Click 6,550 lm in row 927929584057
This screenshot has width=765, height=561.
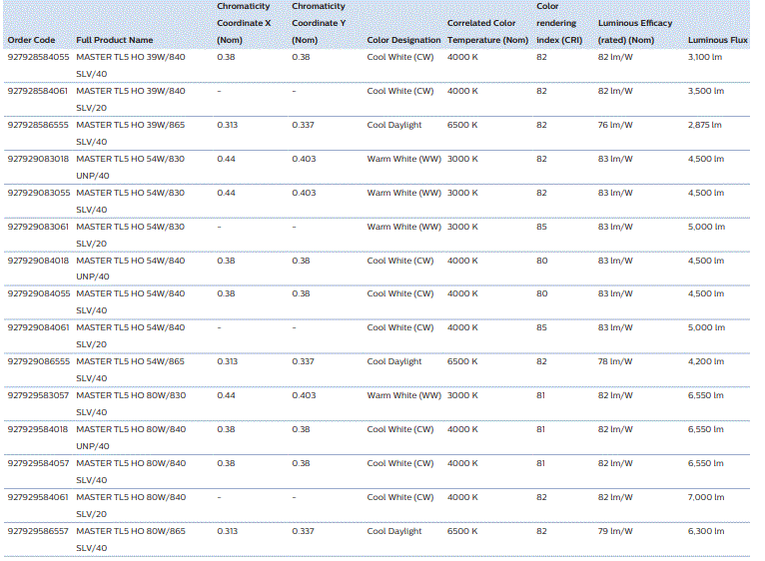pos(705,463)
